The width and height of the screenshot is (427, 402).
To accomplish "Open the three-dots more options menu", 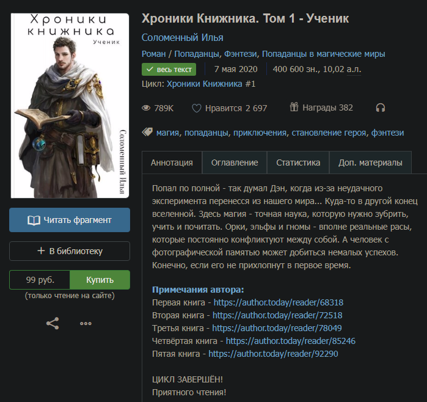I will (x=86, y=324).
